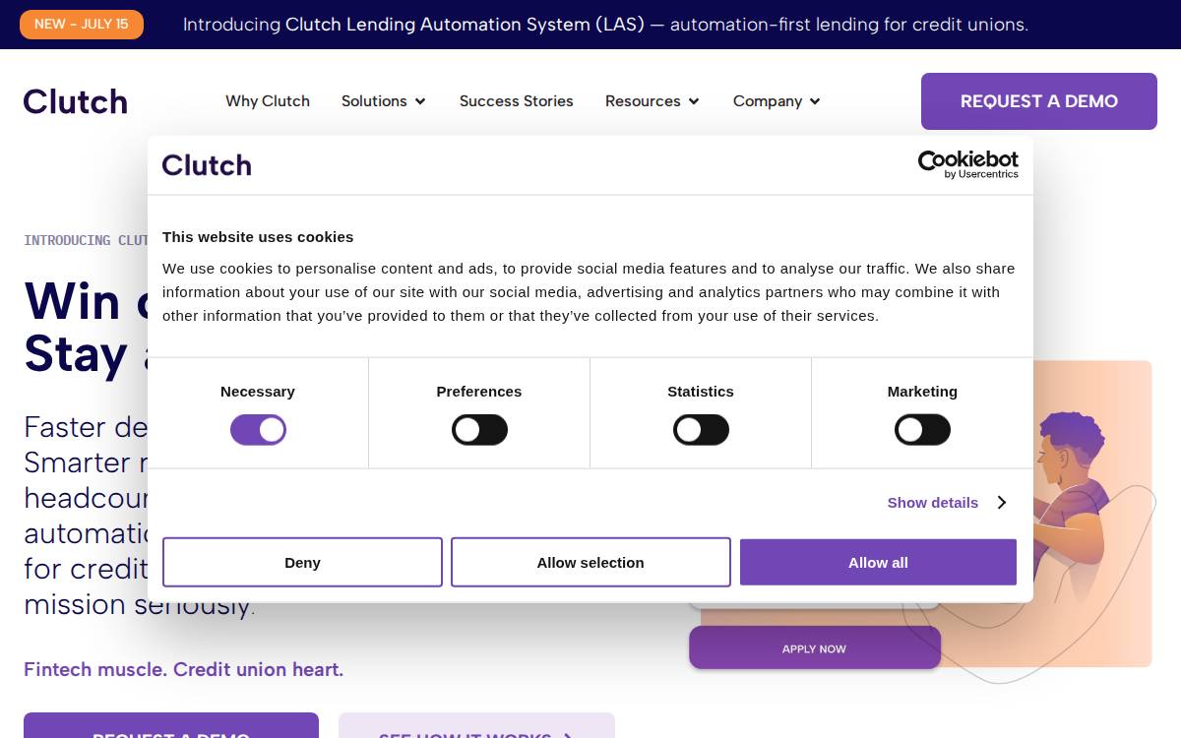Open the Success Stories page
This screenshot has height=738, width=1181.
pyautogui.click(x=517, y=101)
